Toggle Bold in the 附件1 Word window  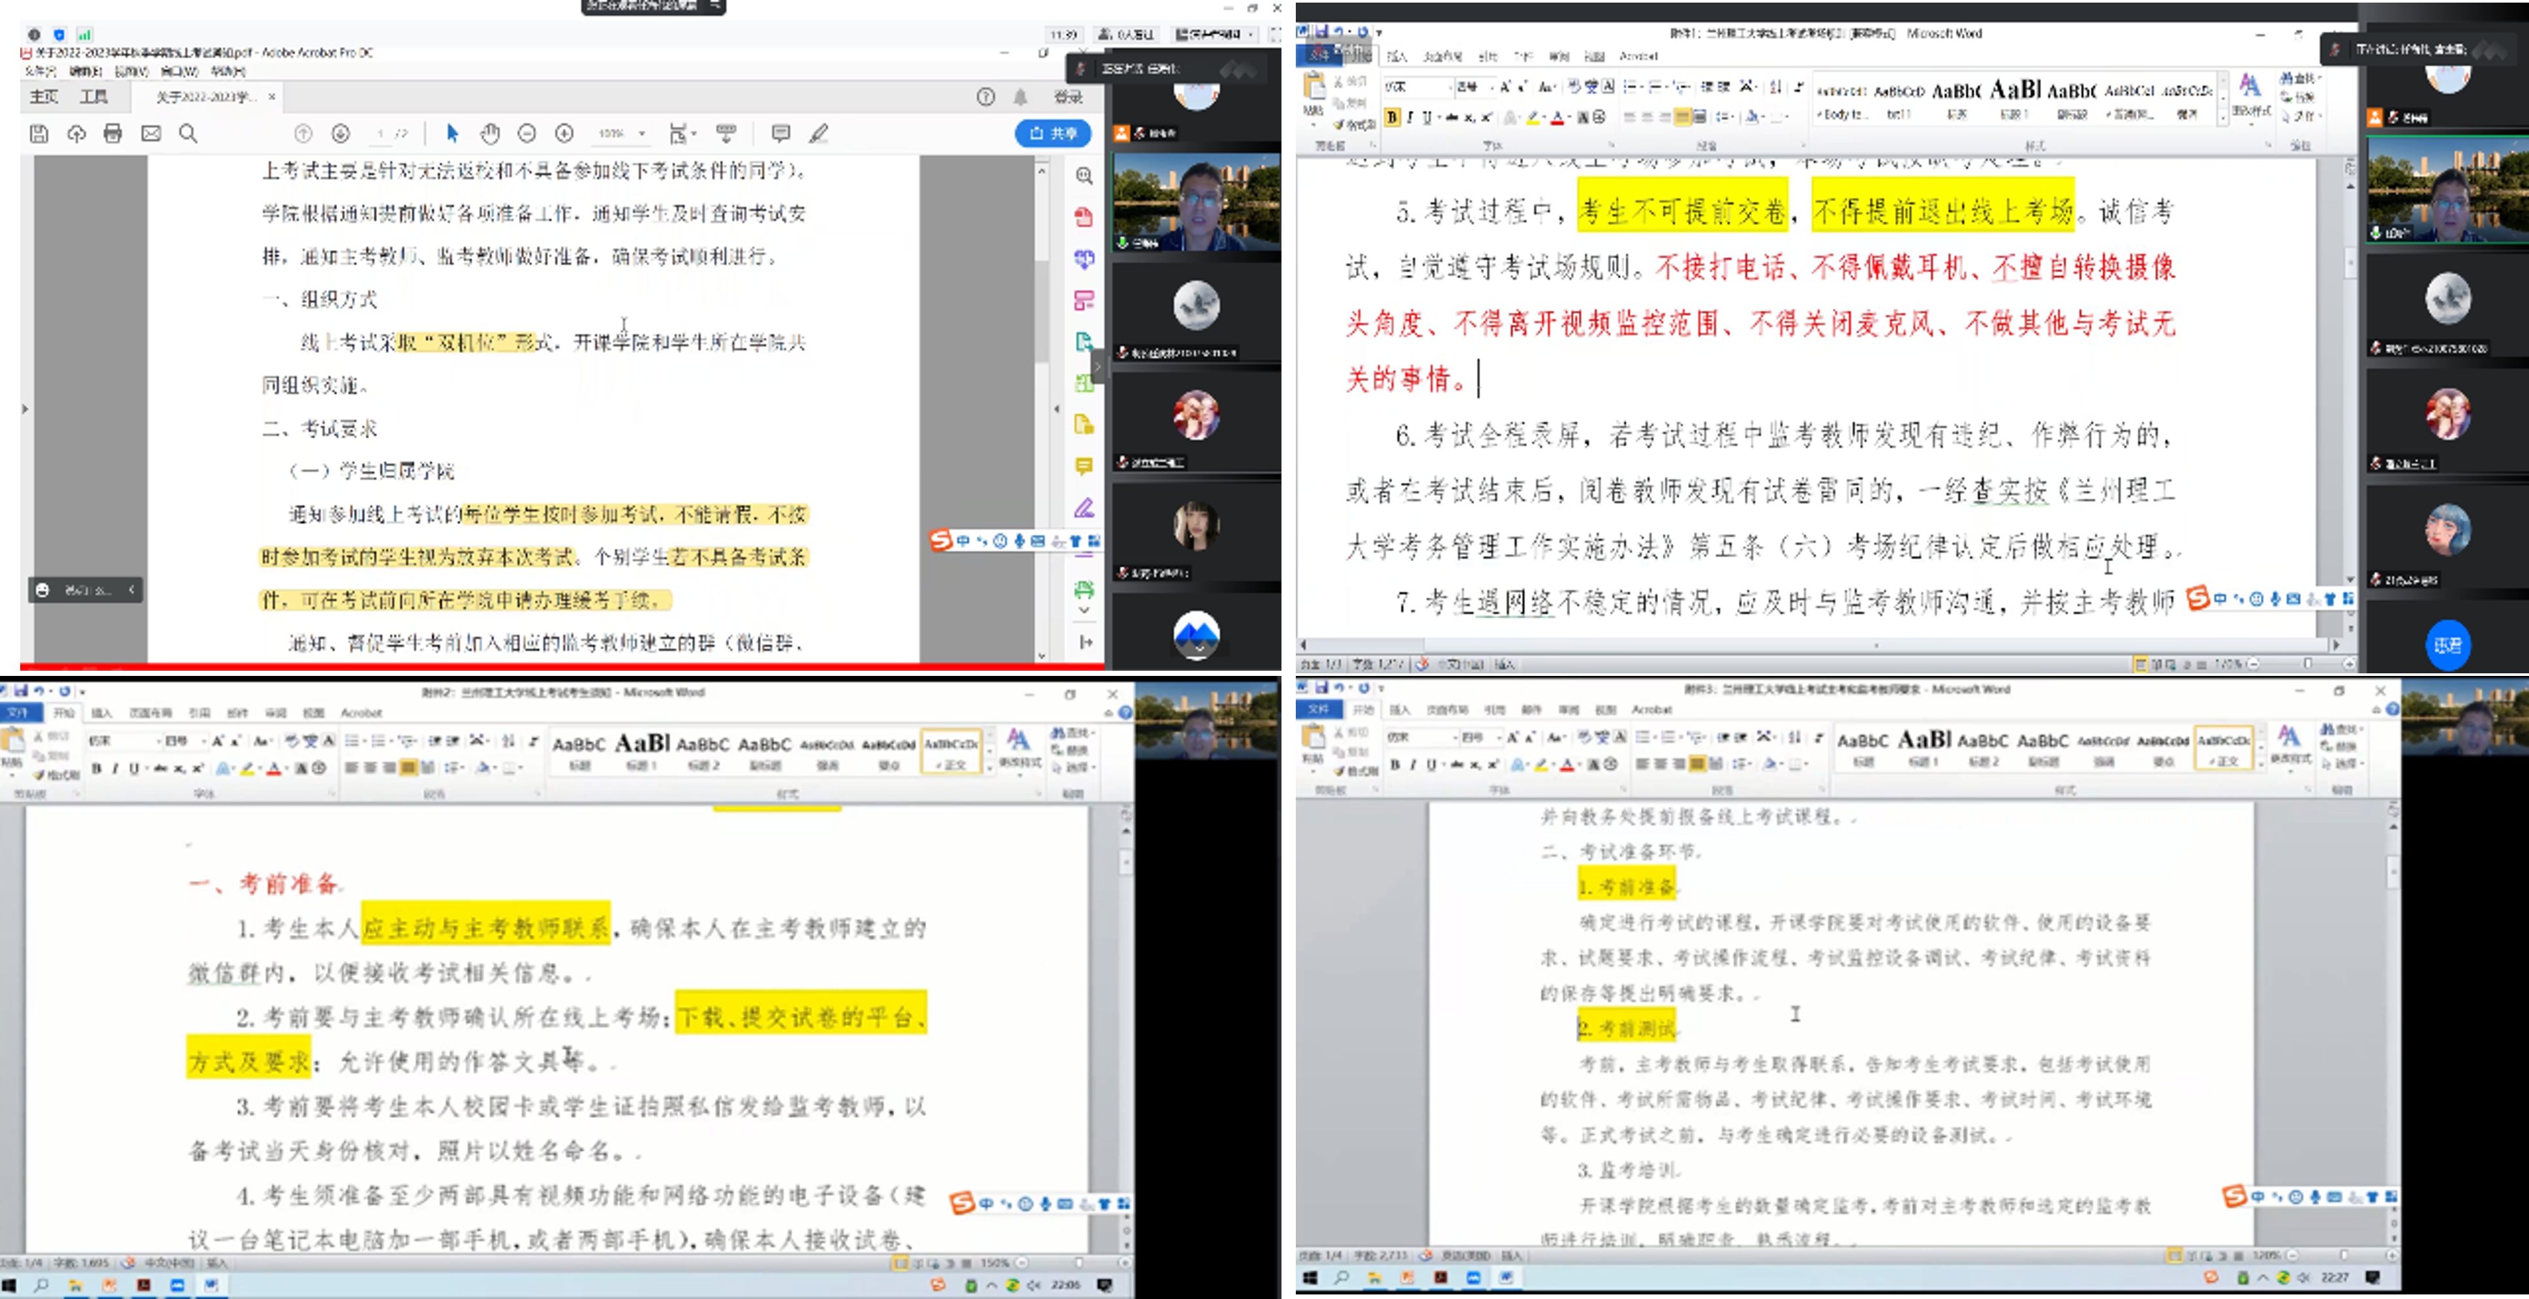pos(1392,118)
